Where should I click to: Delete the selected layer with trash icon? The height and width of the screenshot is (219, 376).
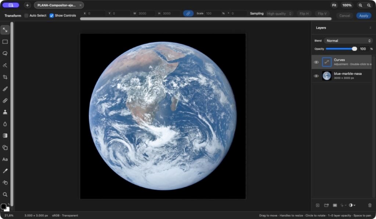point(370,205)
